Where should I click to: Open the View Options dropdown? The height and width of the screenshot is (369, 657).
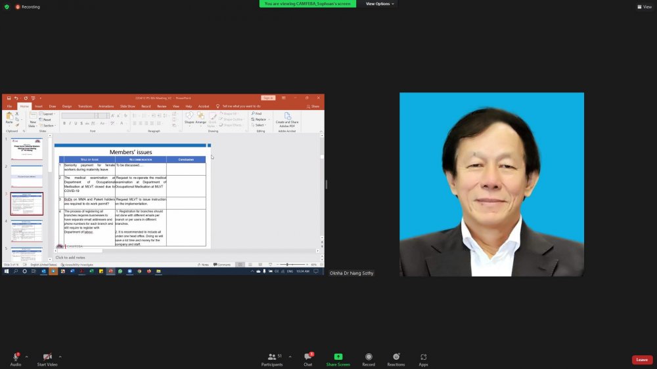(380, 4)
